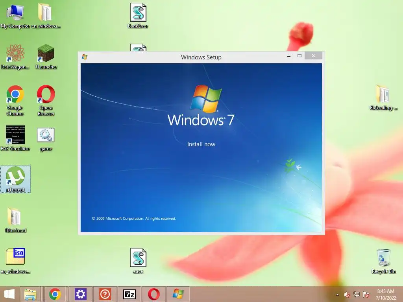Viewport: 403px width, 302px height.
Task: Open 7-Zip from the taskbar
Action: pyautogui.click(x=129, y=294)
